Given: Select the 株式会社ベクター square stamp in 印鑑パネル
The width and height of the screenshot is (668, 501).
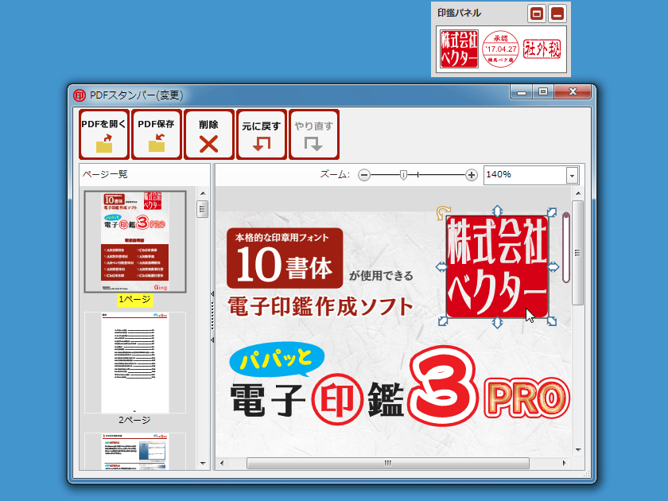Looking at the screenshot, I should click(459, 49).
